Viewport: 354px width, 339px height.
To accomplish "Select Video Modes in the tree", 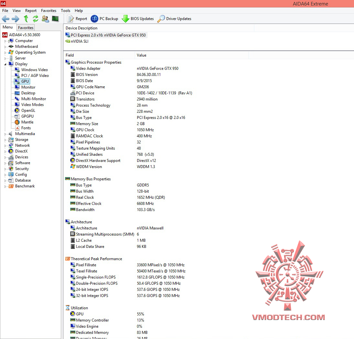I will [x=32, y=105].
